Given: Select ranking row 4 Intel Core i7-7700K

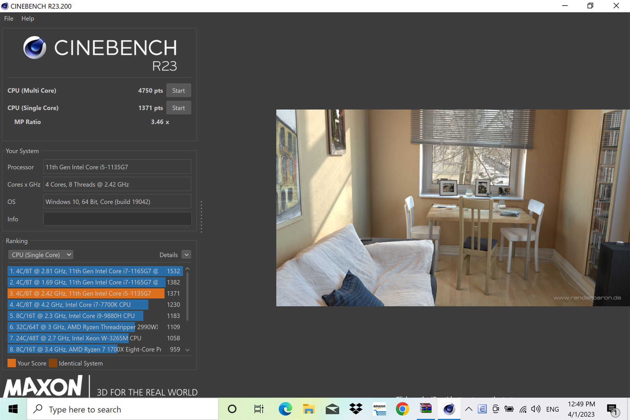Looking at the screenshot, I should pyautogui.click(x=95, y=304).
